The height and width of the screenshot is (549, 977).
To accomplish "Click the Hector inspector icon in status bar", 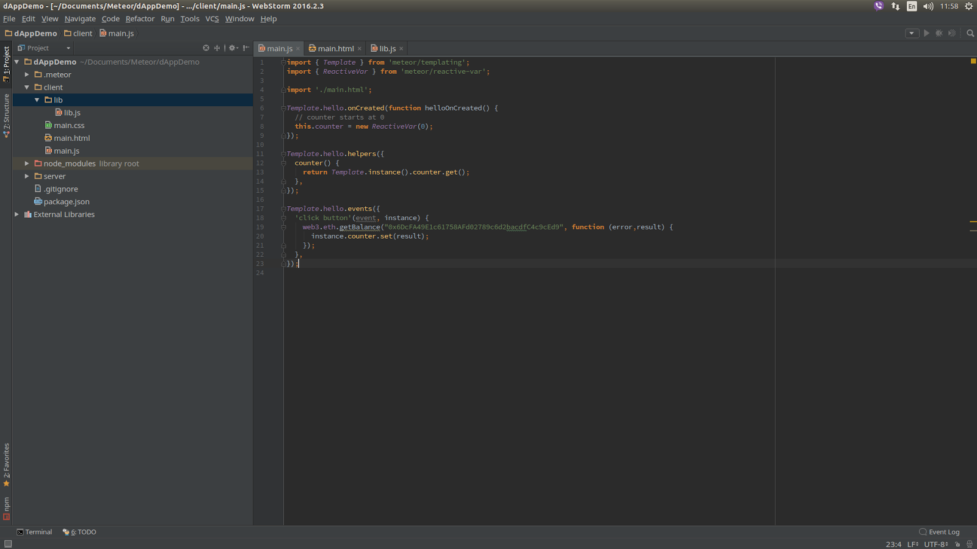I will point(969,544).
